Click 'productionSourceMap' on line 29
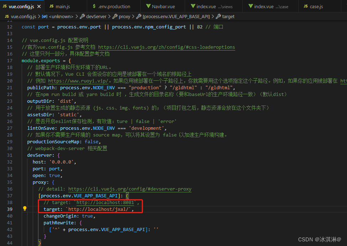Screen dimensions: 347x246 point(53,142)
